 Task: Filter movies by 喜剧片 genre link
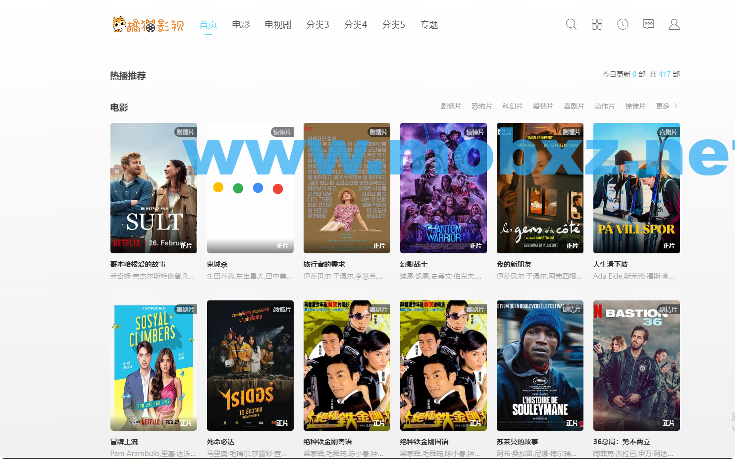574,106
